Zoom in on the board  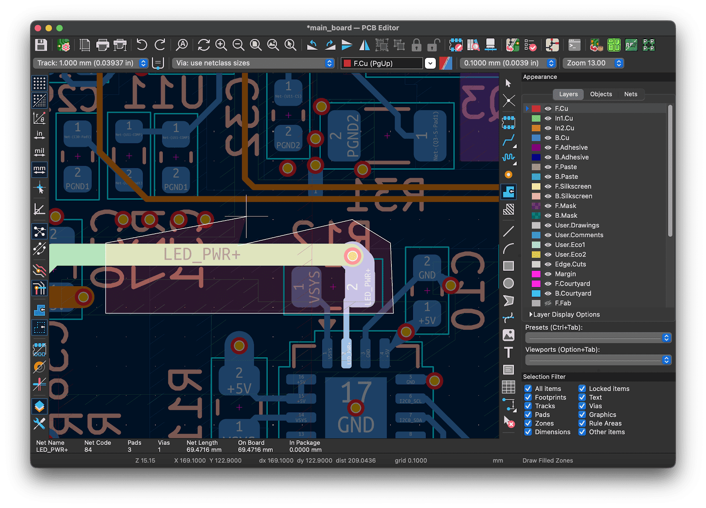[x=221, y=45]
